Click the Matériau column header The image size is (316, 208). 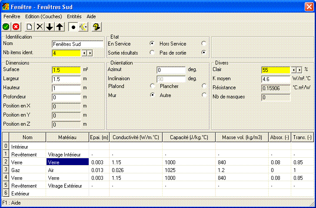(x=67, y=137)
